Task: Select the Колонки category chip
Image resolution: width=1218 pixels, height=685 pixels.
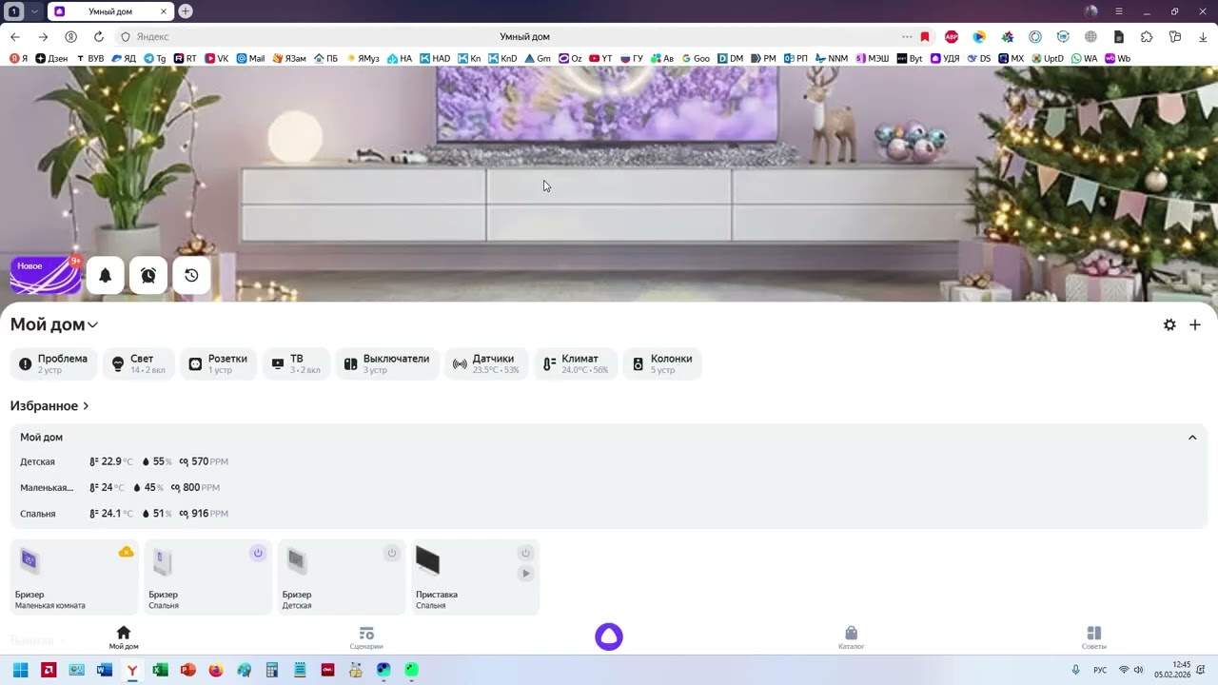Action: pyautogui.click(x=662, y=363)
